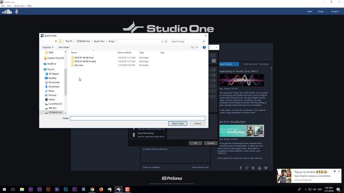Click the Folder name input field
Screen dimensions: 344x193
click(138, 118)
